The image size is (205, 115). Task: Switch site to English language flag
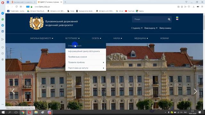pyautogui.click(x=177, y=19)
